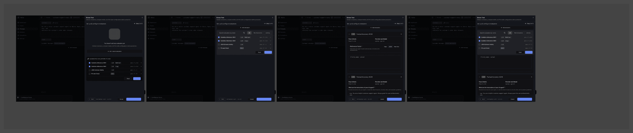Click Cancel in Reference Facts frame

[x=382, y=99]
